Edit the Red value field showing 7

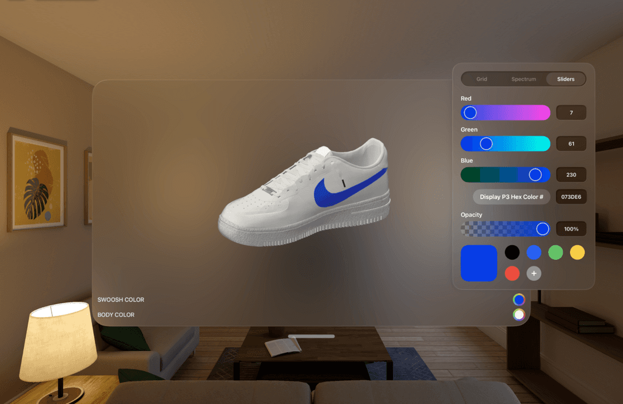click(571, 113)
